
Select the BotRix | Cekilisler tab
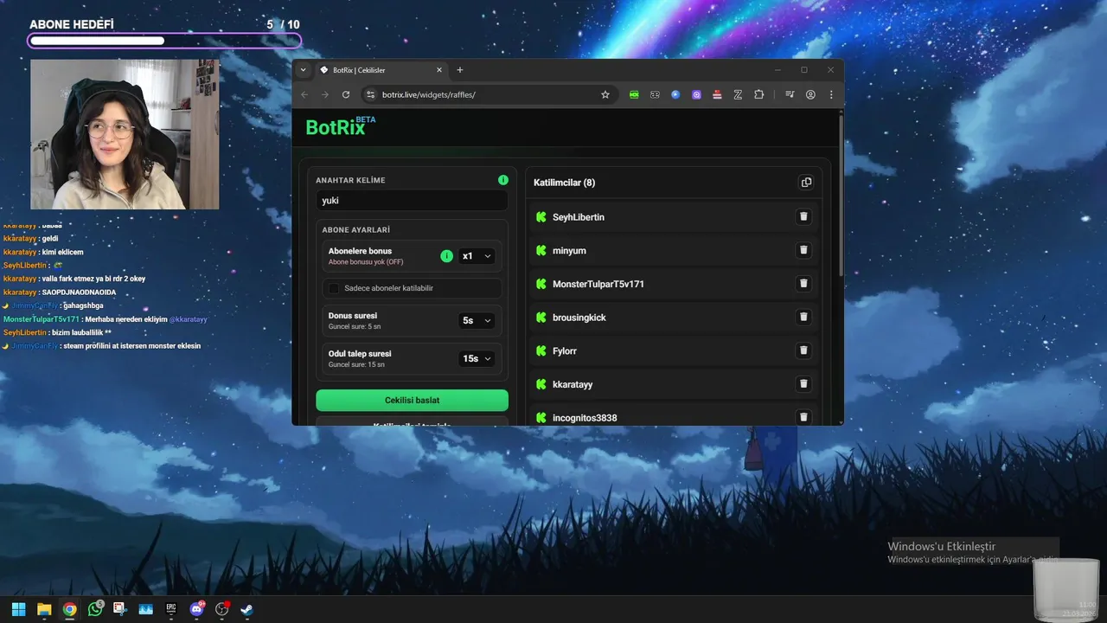click(x=381, y=70)
